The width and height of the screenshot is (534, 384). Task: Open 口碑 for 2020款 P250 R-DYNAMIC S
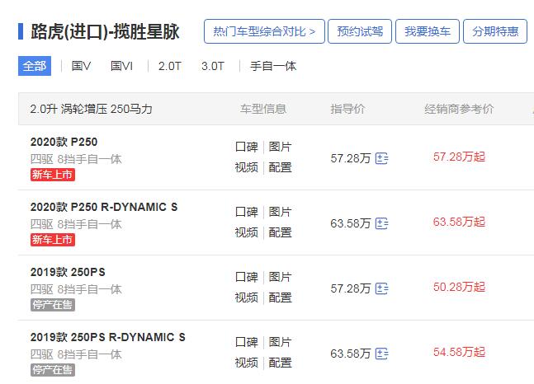[247, 212]
